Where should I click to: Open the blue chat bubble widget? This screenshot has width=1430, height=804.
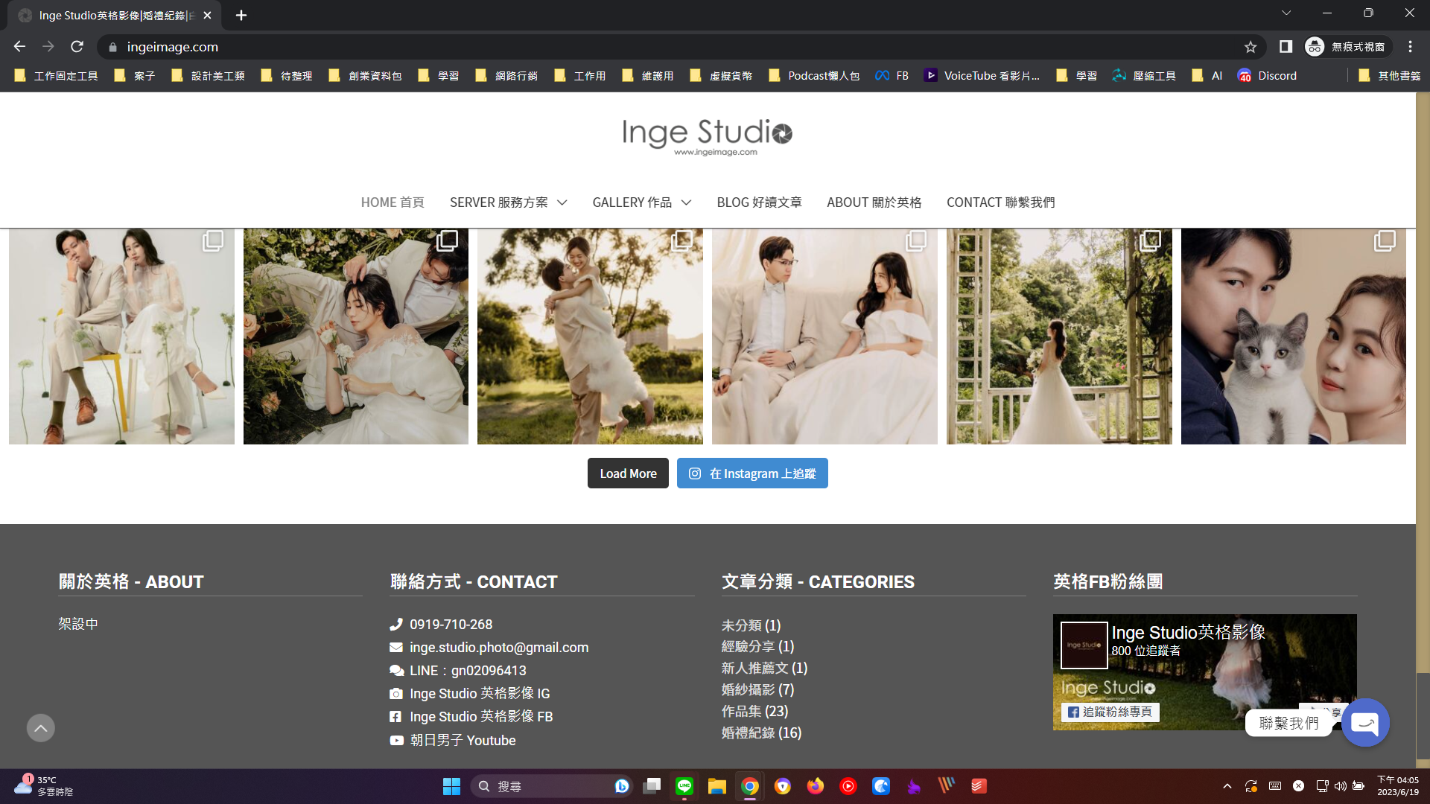(1364, 722)
